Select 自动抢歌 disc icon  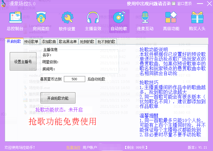pyautogui.click(x=119, y=21)
